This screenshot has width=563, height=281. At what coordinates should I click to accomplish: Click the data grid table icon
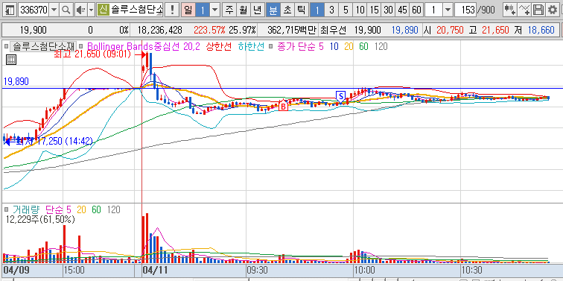(x=11, y=60)
